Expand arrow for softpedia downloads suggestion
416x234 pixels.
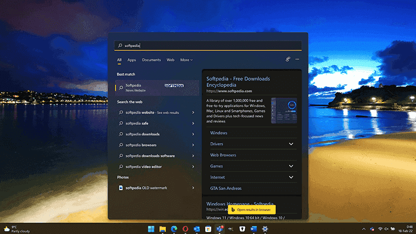[193, 134]
